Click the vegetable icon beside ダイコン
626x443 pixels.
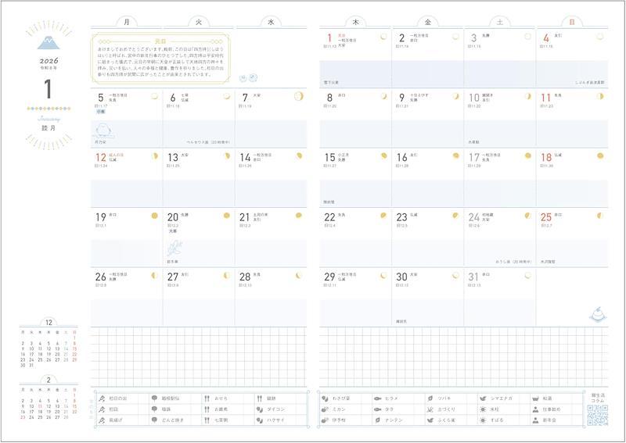pyautogui.click(x=260, y=409)
